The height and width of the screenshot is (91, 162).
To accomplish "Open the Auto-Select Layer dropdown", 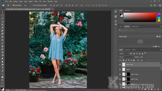I will 26,5.
